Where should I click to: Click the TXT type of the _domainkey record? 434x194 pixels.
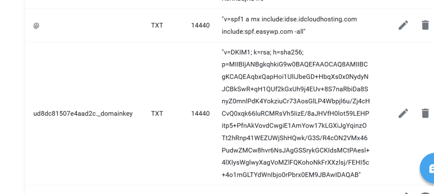157,114
